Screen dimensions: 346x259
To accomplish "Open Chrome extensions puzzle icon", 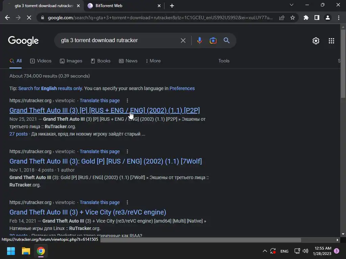I will (306, 18).
